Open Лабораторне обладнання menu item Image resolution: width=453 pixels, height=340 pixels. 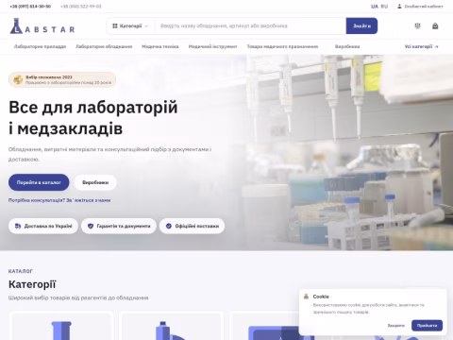click(104, 46)
